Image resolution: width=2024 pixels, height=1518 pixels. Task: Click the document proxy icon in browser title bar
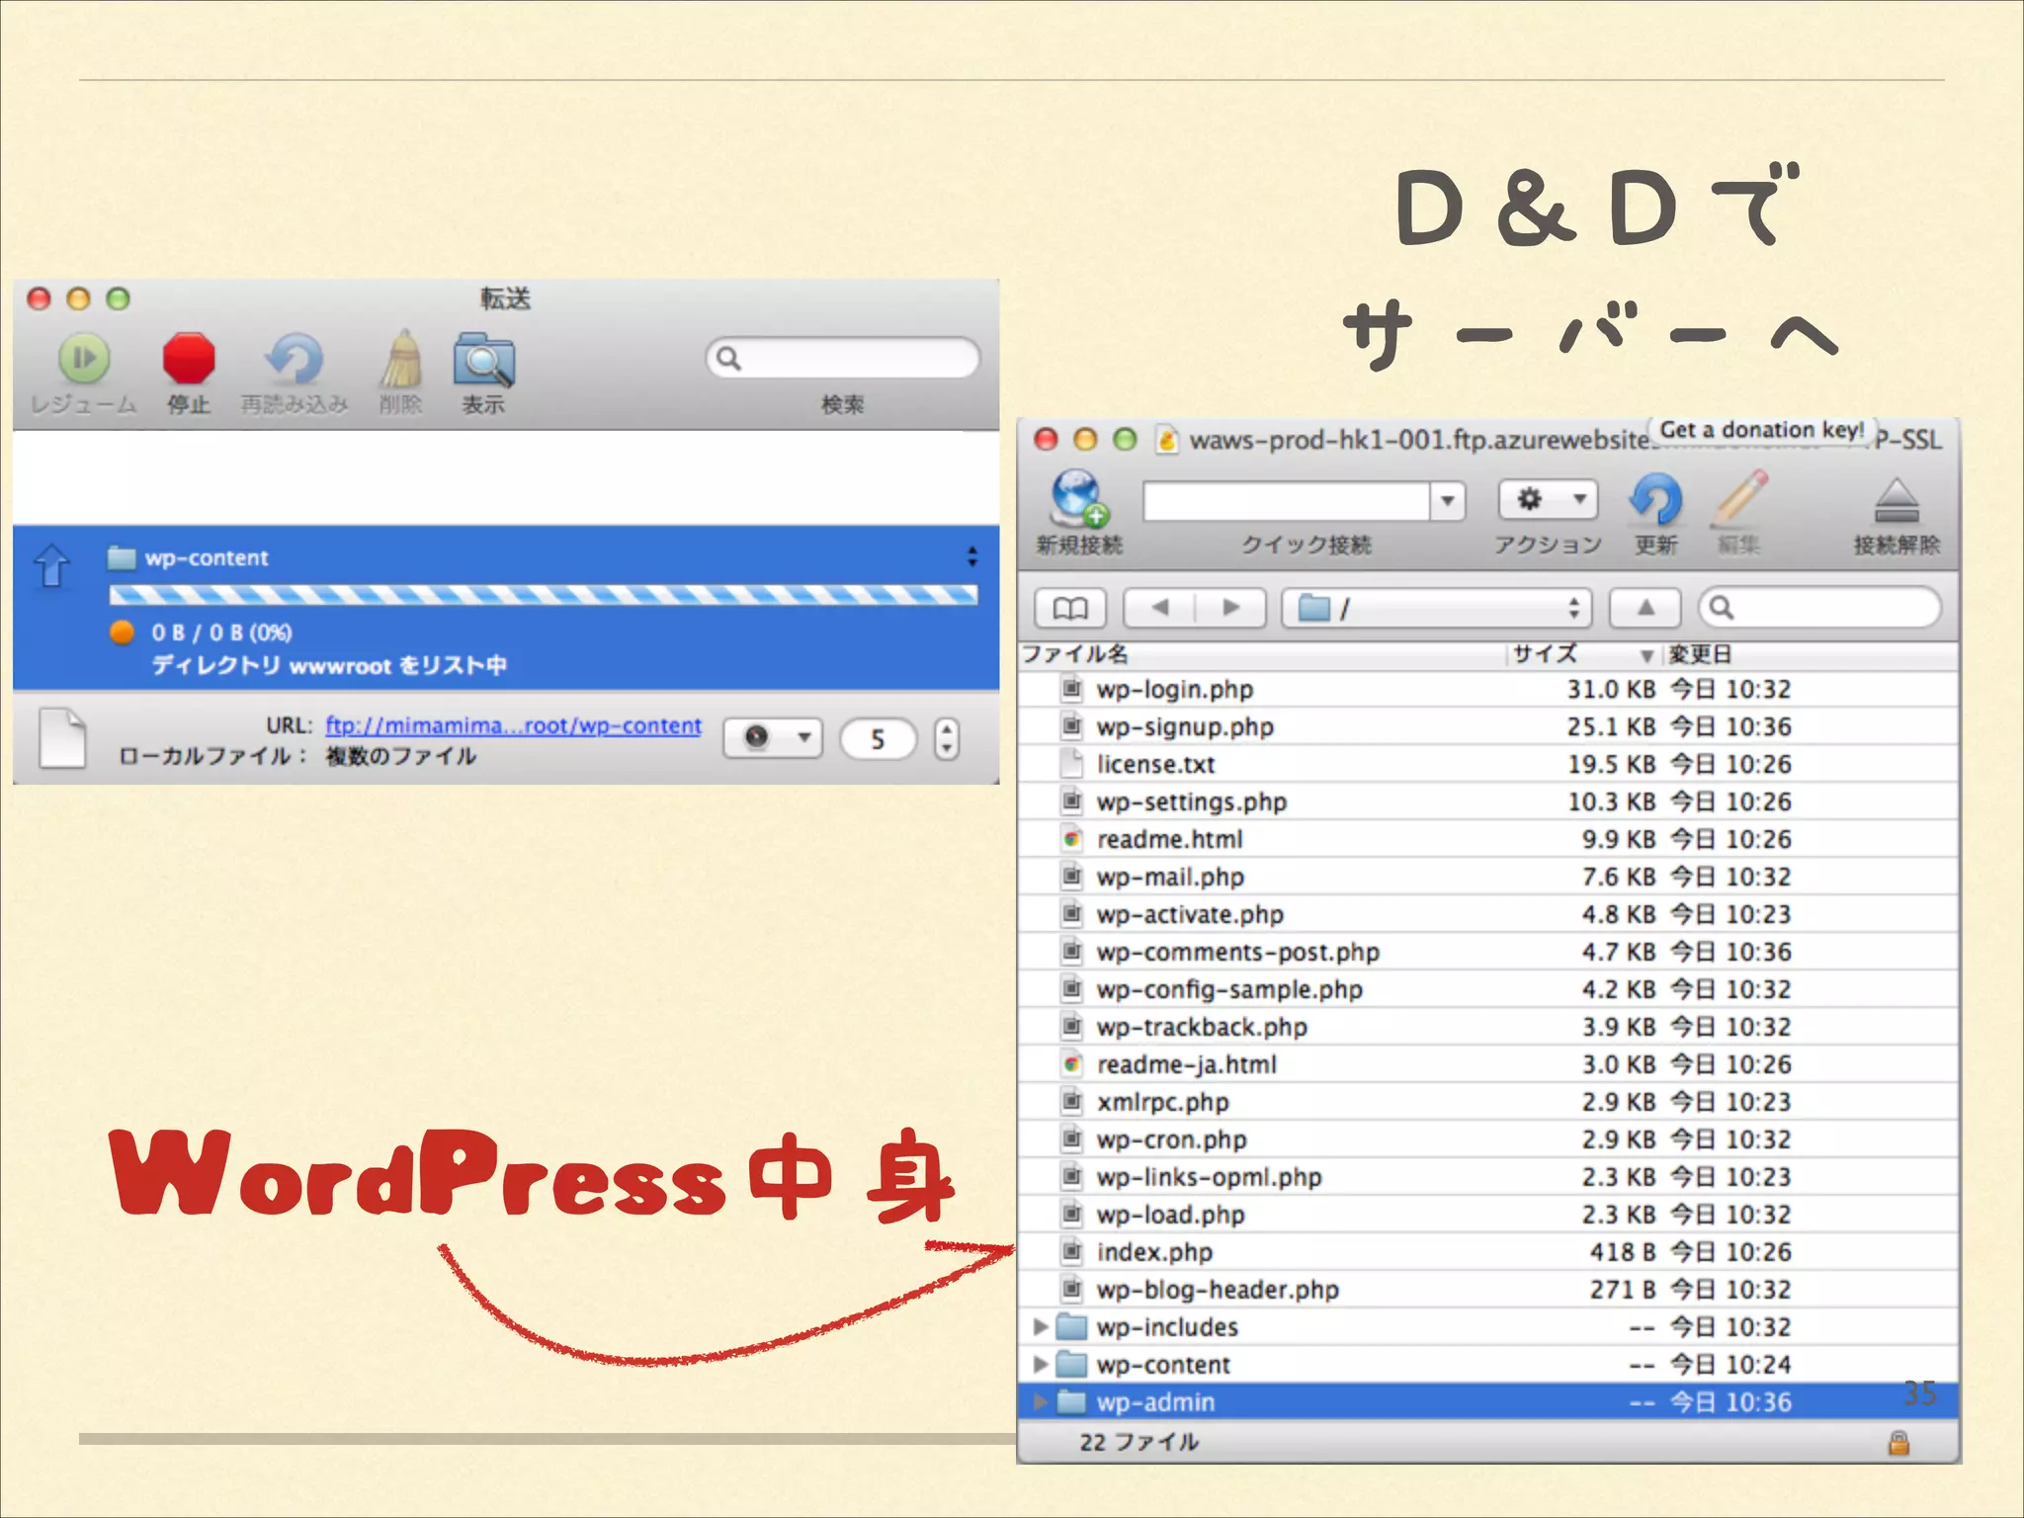(x=1167, y=440)
